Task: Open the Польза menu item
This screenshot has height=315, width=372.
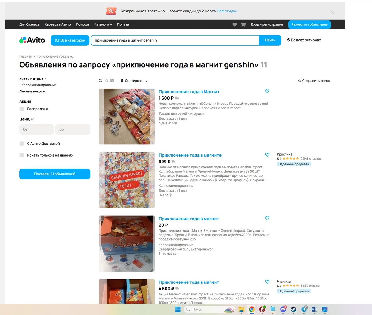Action: (x=123, y=24)
